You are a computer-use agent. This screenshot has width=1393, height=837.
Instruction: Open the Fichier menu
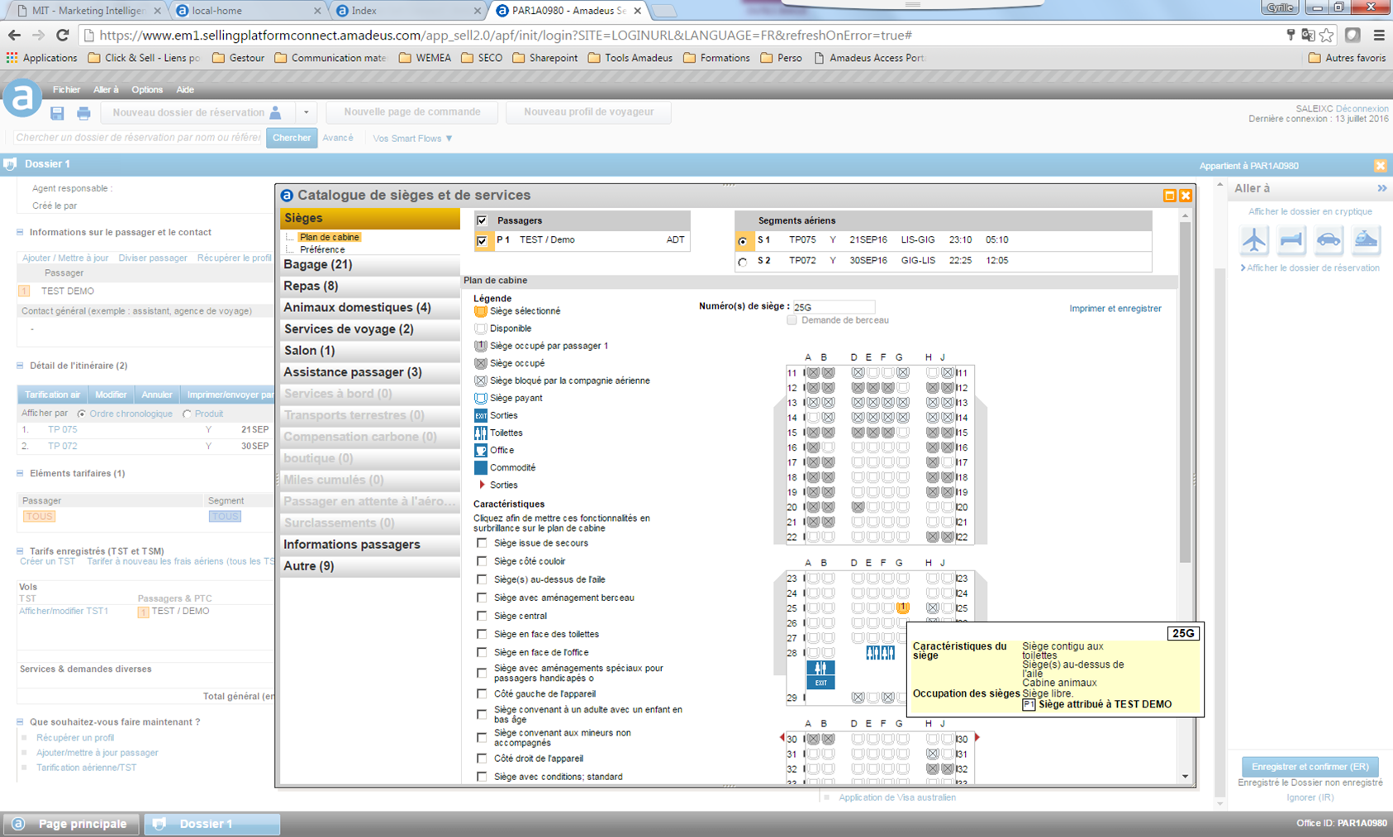click(x=66, y=89)
